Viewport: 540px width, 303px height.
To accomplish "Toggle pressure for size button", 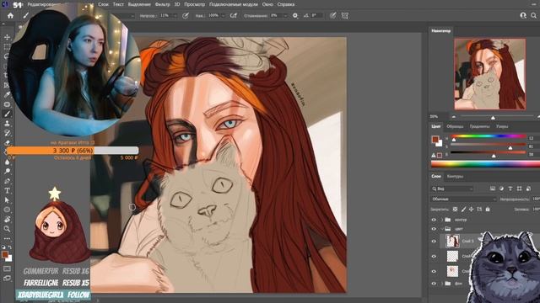I will [332, 16].
